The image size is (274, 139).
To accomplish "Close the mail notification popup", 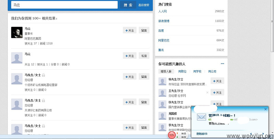I will [265, 109].
